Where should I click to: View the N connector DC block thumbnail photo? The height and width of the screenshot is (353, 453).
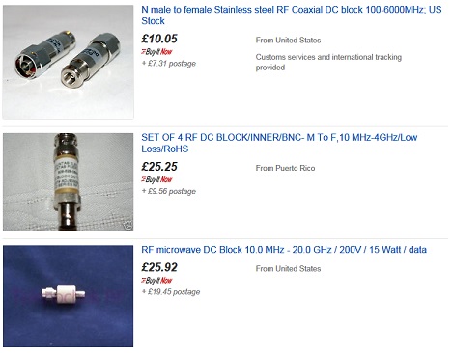(x=68, y=62)
